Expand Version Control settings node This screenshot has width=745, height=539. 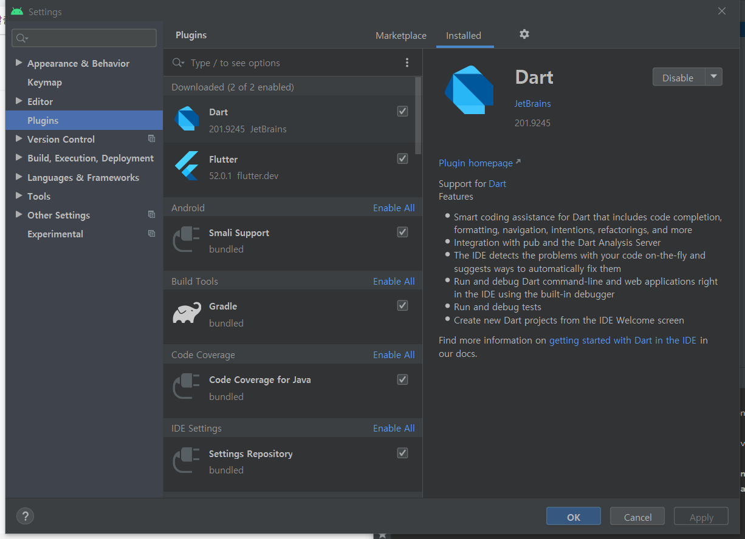(x=19, y=139)
